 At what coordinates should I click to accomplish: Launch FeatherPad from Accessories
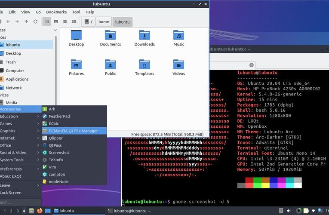coord(74,116)
